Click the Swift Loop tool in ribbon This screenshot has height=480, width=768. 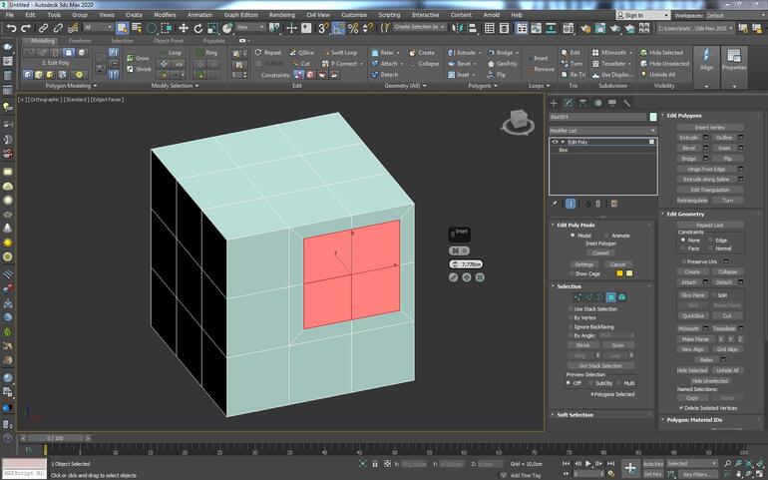tap(339, 53)
